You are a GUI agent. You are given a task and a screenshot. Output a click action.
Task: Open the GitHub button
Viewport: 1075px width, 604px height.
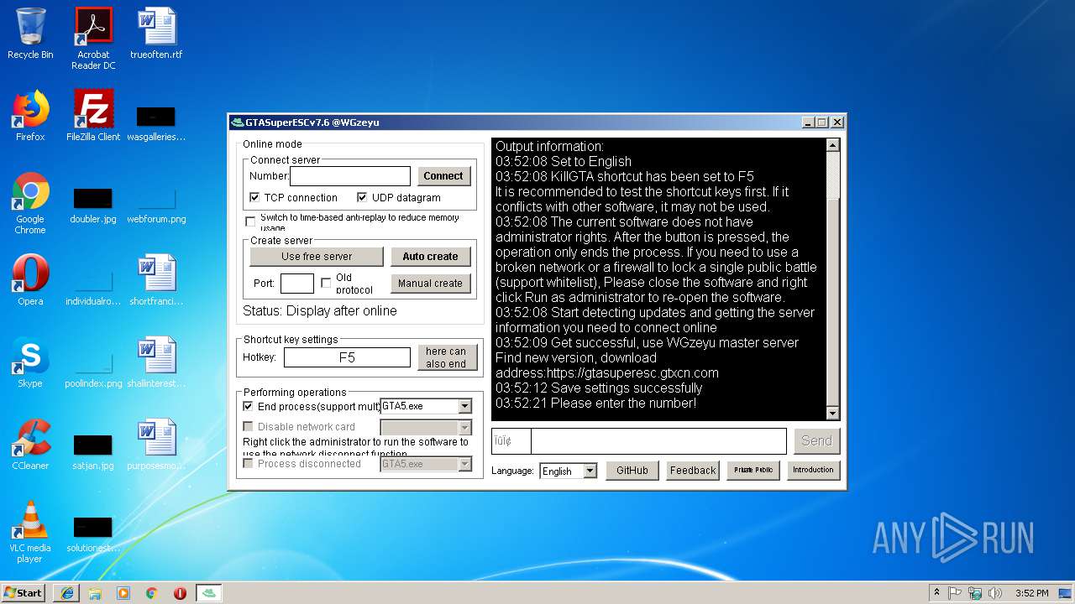(x=632, y=471)
